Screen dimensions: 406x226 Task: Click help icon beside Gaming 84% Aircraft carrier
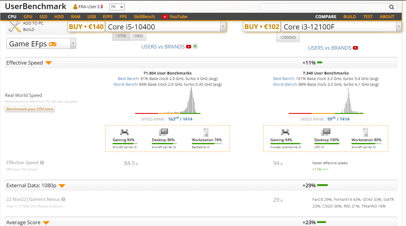click(135, 147)
